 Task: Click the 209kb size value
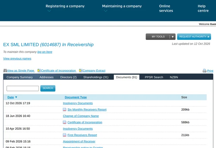pyautogui.click(x=185, y=109)
